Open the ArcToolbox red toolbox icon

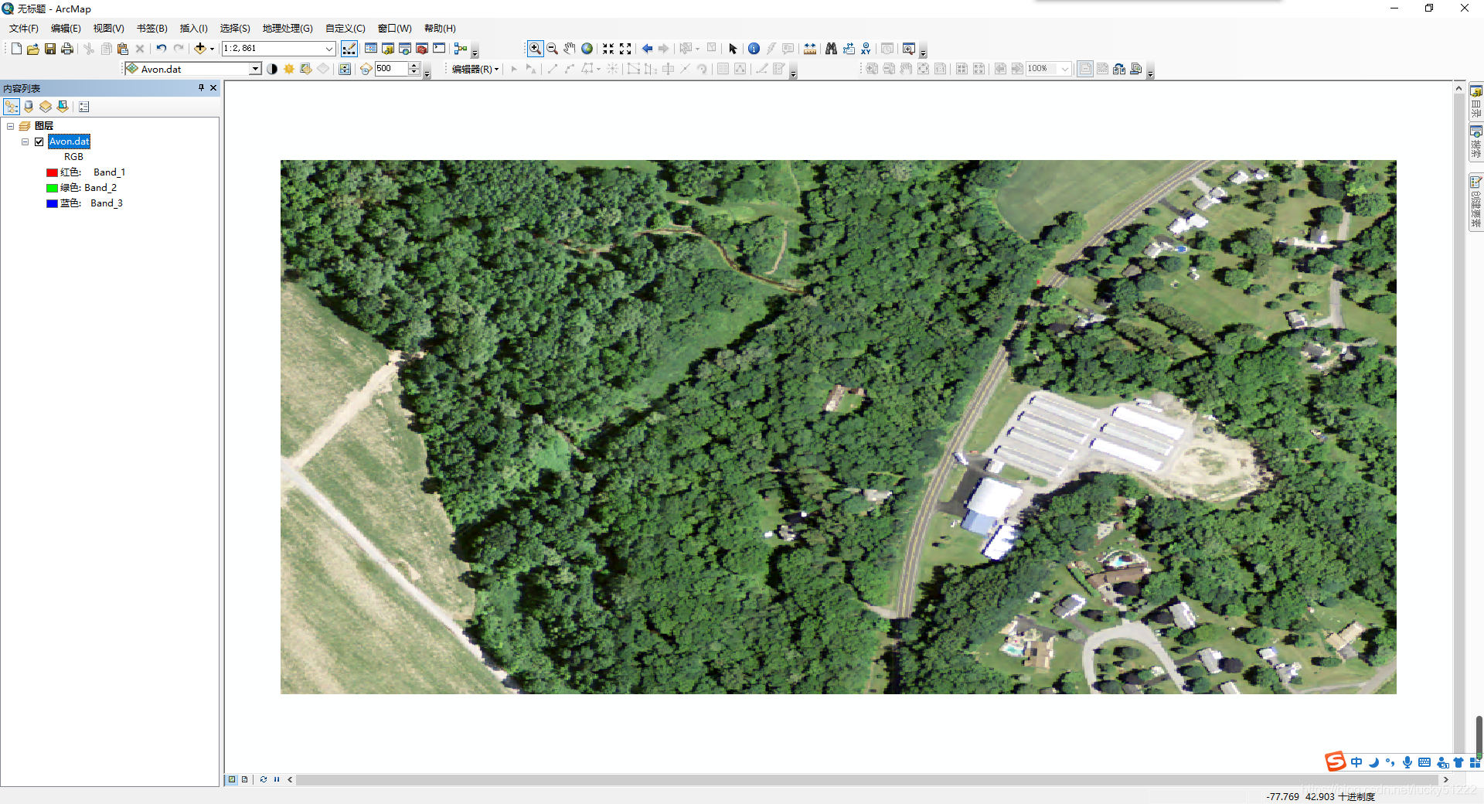coord(422,49)
